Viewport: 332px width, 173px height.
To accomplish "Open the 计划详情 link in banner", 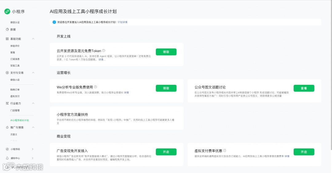I will pyautogui.click(x=122, y=22).
